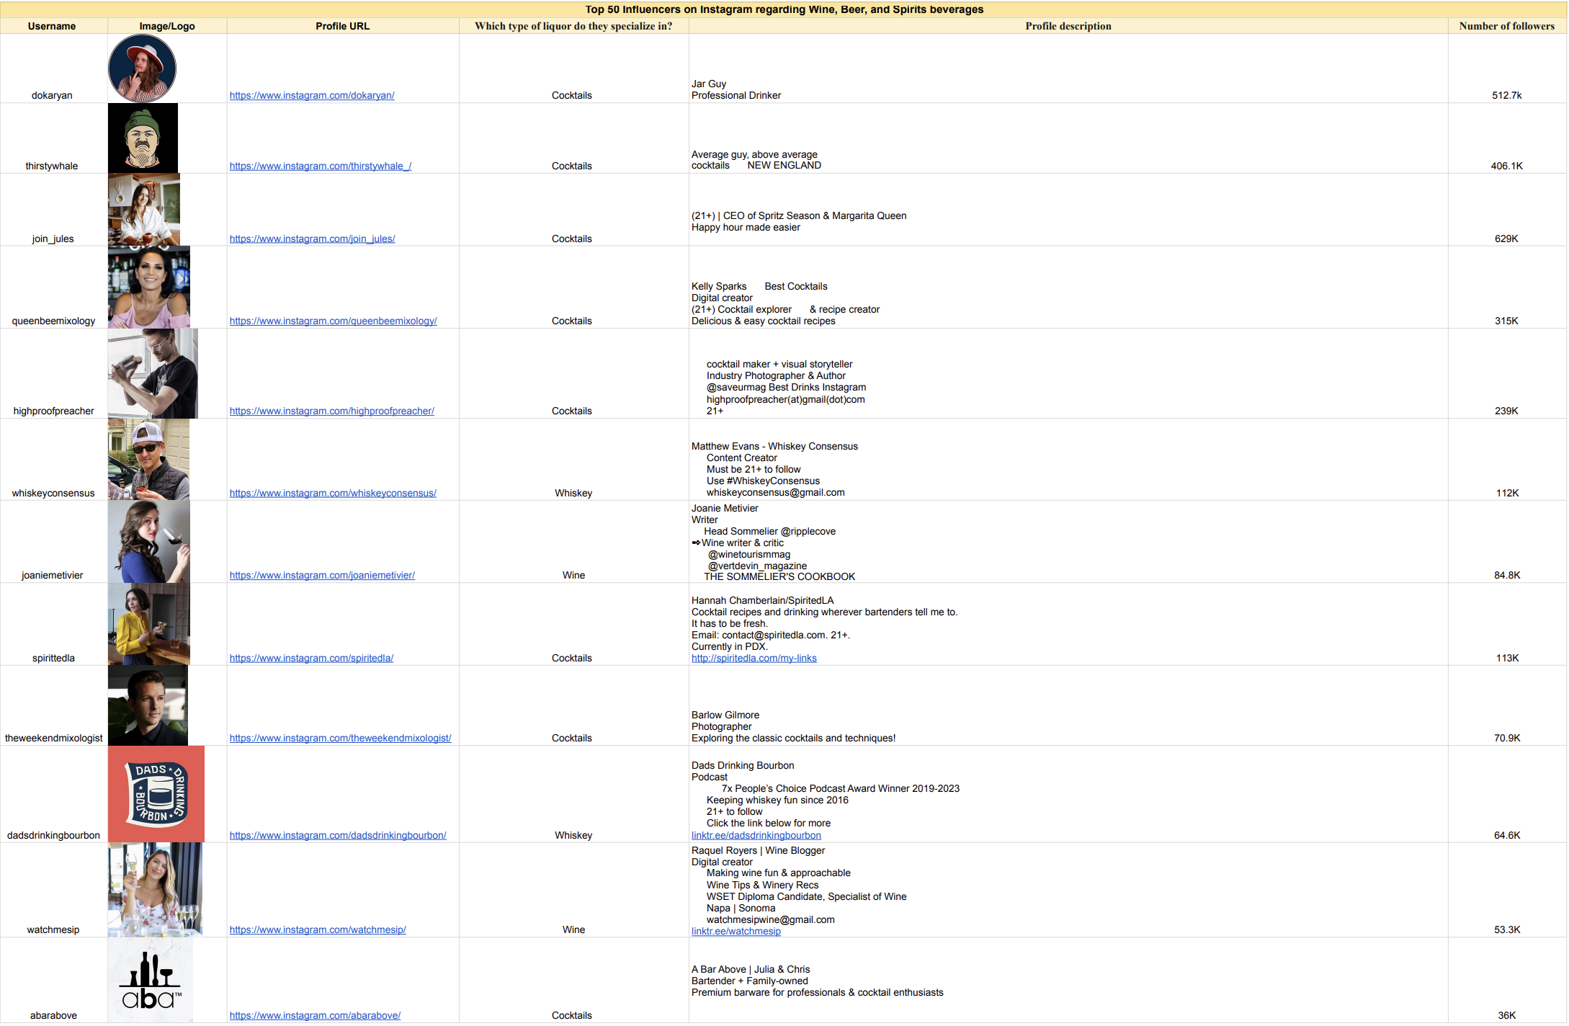This screenshot has height=1026, width=1569.
Task: Select the highproofpreacher cocktail shaker photo
Action: click(152, 373)
